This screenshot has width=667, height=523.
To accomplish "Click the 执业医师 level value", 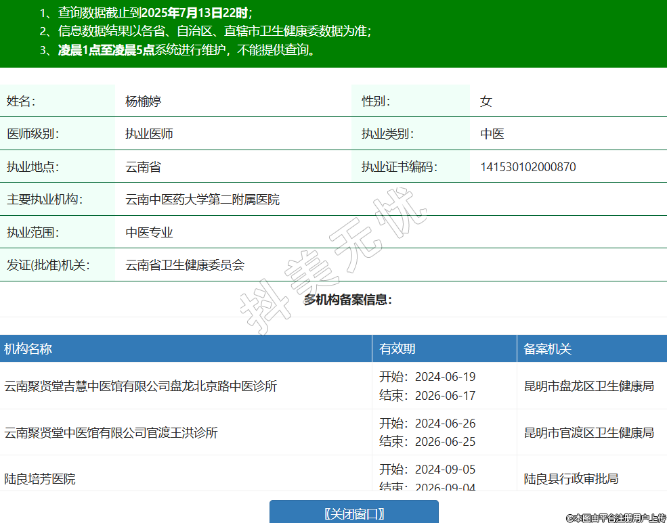I will 150,134.
